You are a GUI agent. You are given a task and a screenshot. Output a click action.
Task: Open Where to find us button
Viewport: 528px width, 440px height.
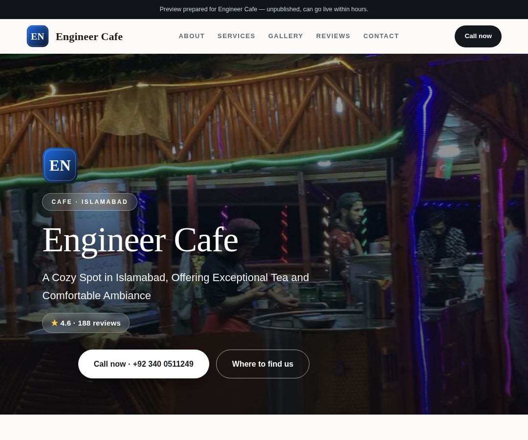(263, 364)
